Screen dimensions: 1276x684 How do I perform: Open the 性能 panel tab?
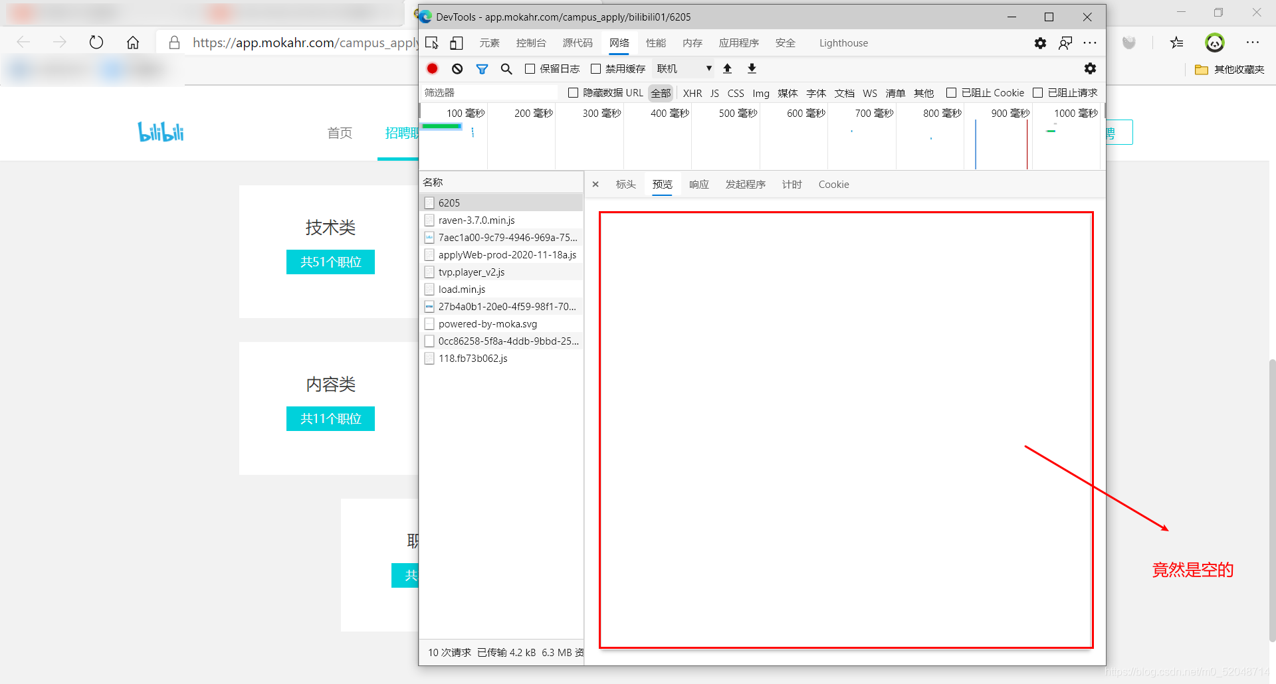(x=655, y=43)
